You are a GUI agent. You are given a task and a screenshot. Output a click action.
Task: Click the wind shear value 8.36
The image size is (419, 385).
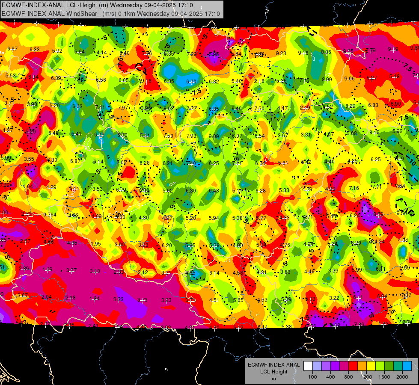[x=326, y=52]
